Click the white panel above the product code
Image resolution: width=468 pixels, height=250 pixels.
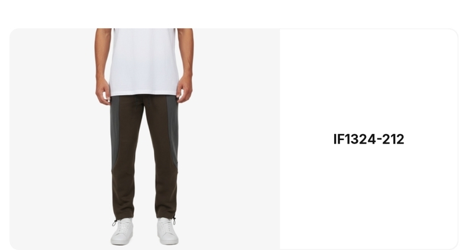[368, 80]
